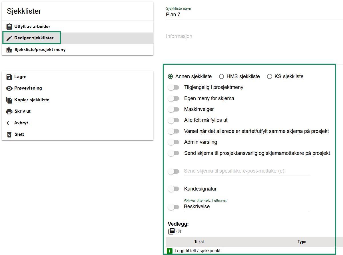Select the KS-sjekkliste radio button

coord(269,76)
